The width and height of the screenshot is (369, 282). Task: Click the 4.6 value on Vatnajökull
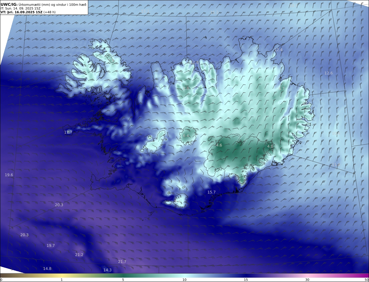point(219,145)
